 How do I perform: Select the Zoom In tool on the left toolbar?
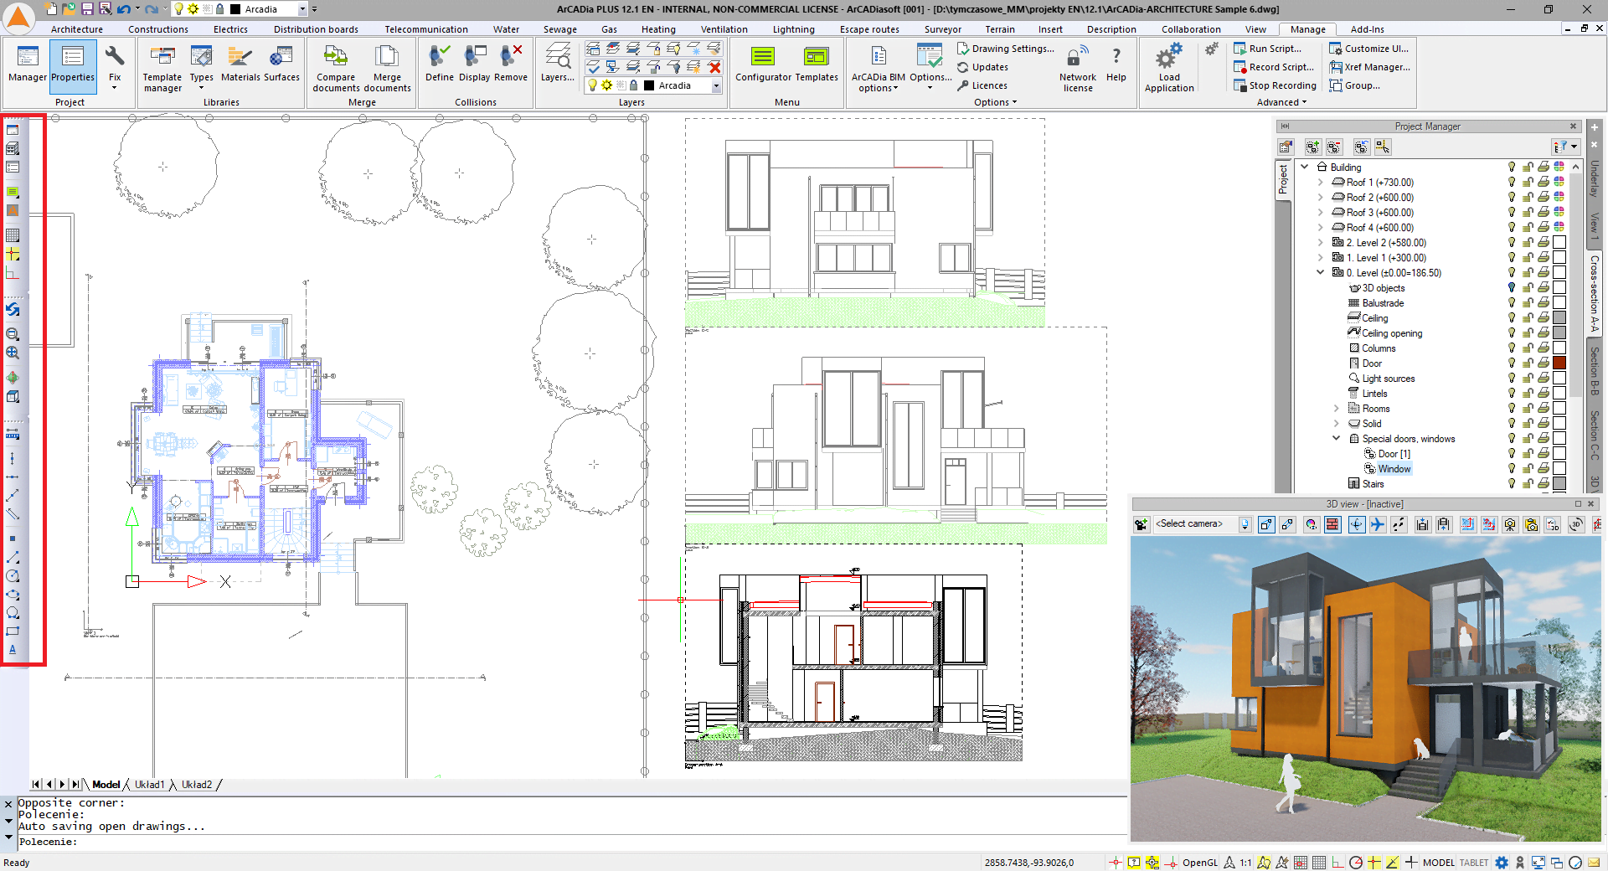click(x=13, y=334)
